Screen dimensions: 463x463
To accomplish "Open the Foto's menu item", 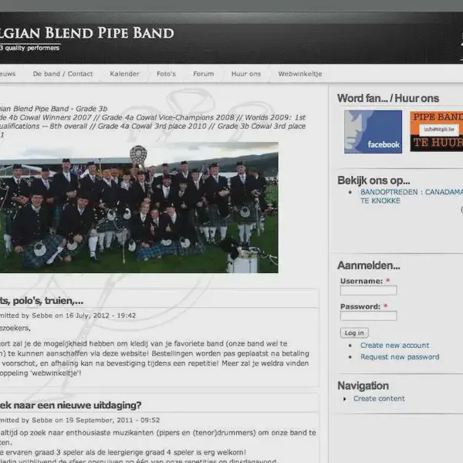I will coord(166,74).
